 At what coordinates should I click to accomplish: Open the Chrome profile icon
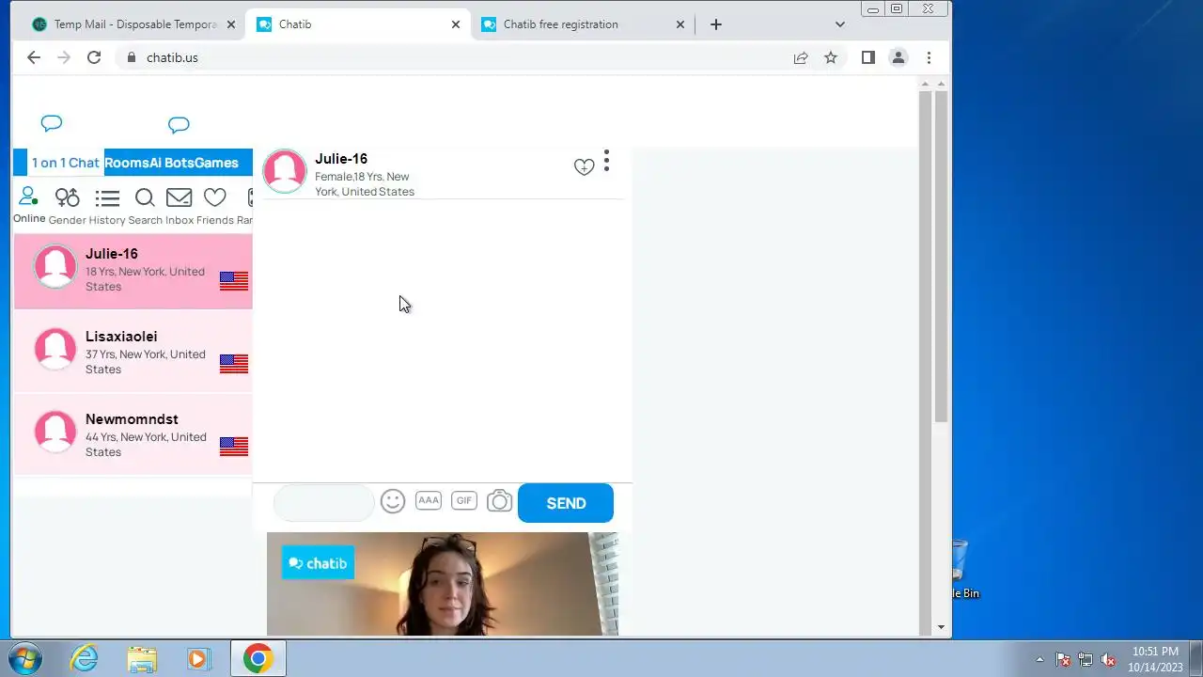898,57
